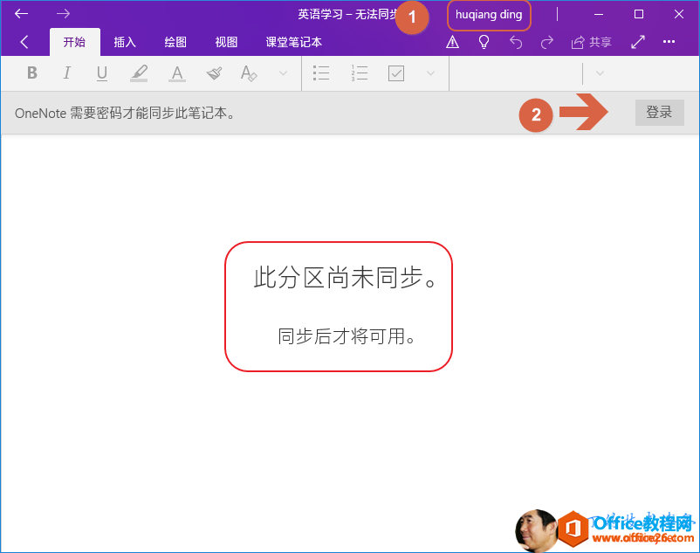
Task: Pick the highlighter tool
Action: pos(139,73)
